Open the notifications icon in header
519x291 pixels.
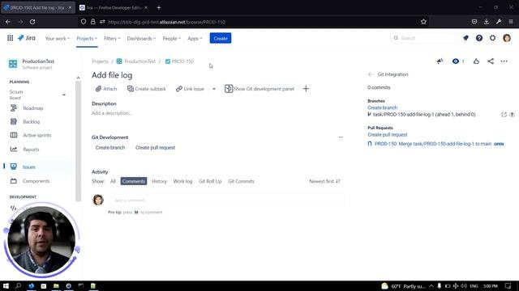[465, 38]
